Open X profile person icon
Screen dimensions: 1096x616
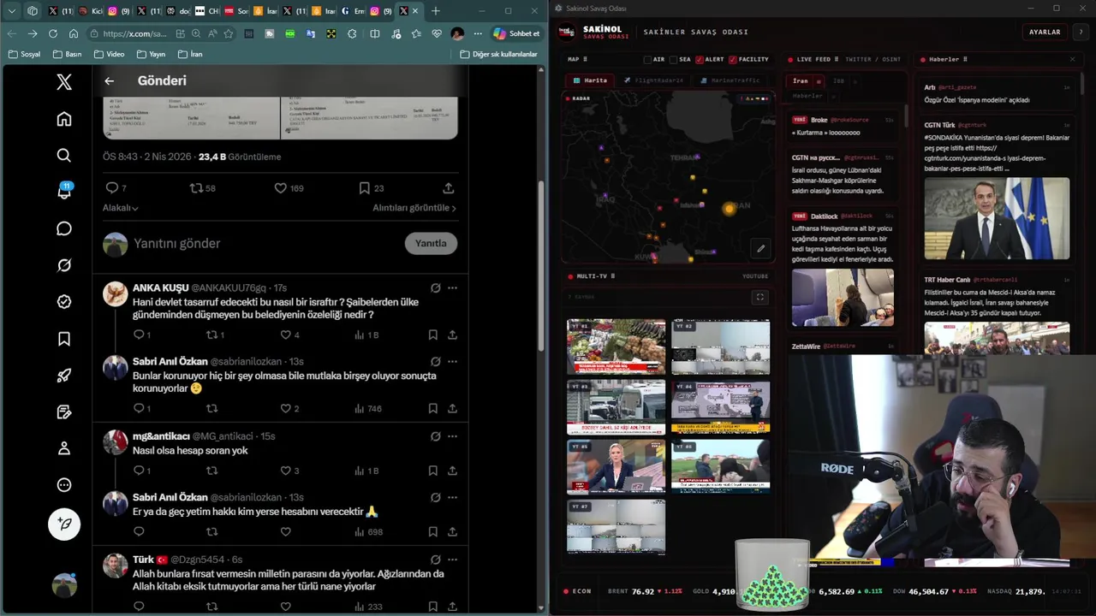(x=64, y=448)
